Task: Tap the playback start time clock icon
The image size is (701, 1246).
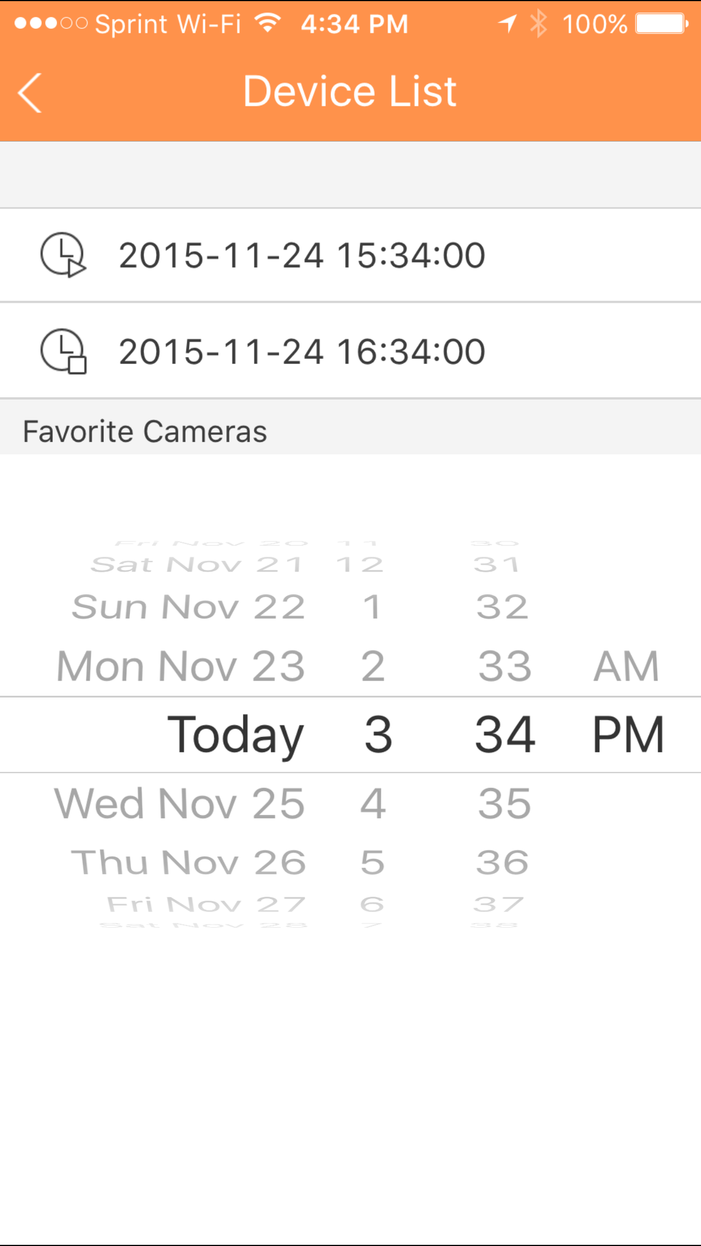Action: coord(63,255)
